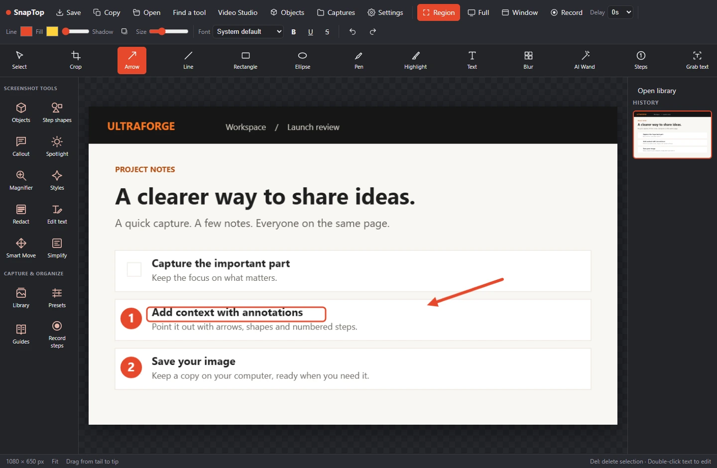Image resolution: width=717 pixels, height=468 pixels.
Task: Open the Guides tool
Action: tap(21, 334)
